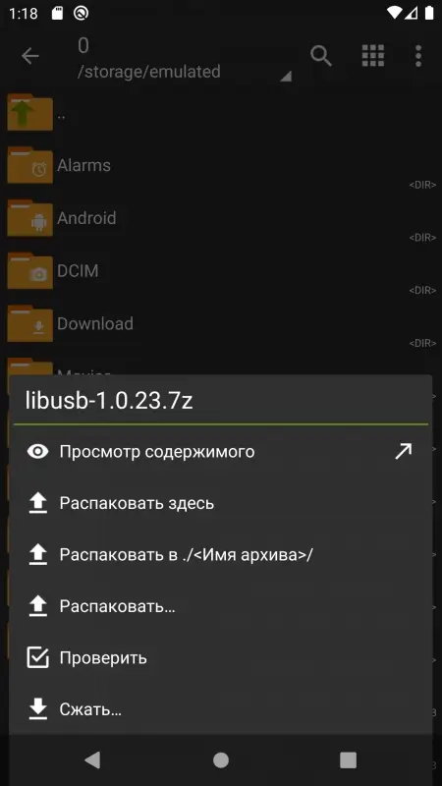
Task: Open the Download folder
Action: point(221,324)
